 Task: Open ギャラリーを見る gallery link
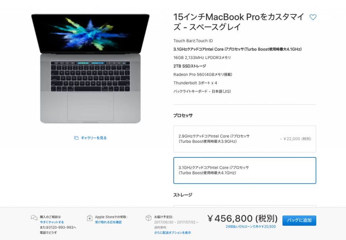(94, 138)
